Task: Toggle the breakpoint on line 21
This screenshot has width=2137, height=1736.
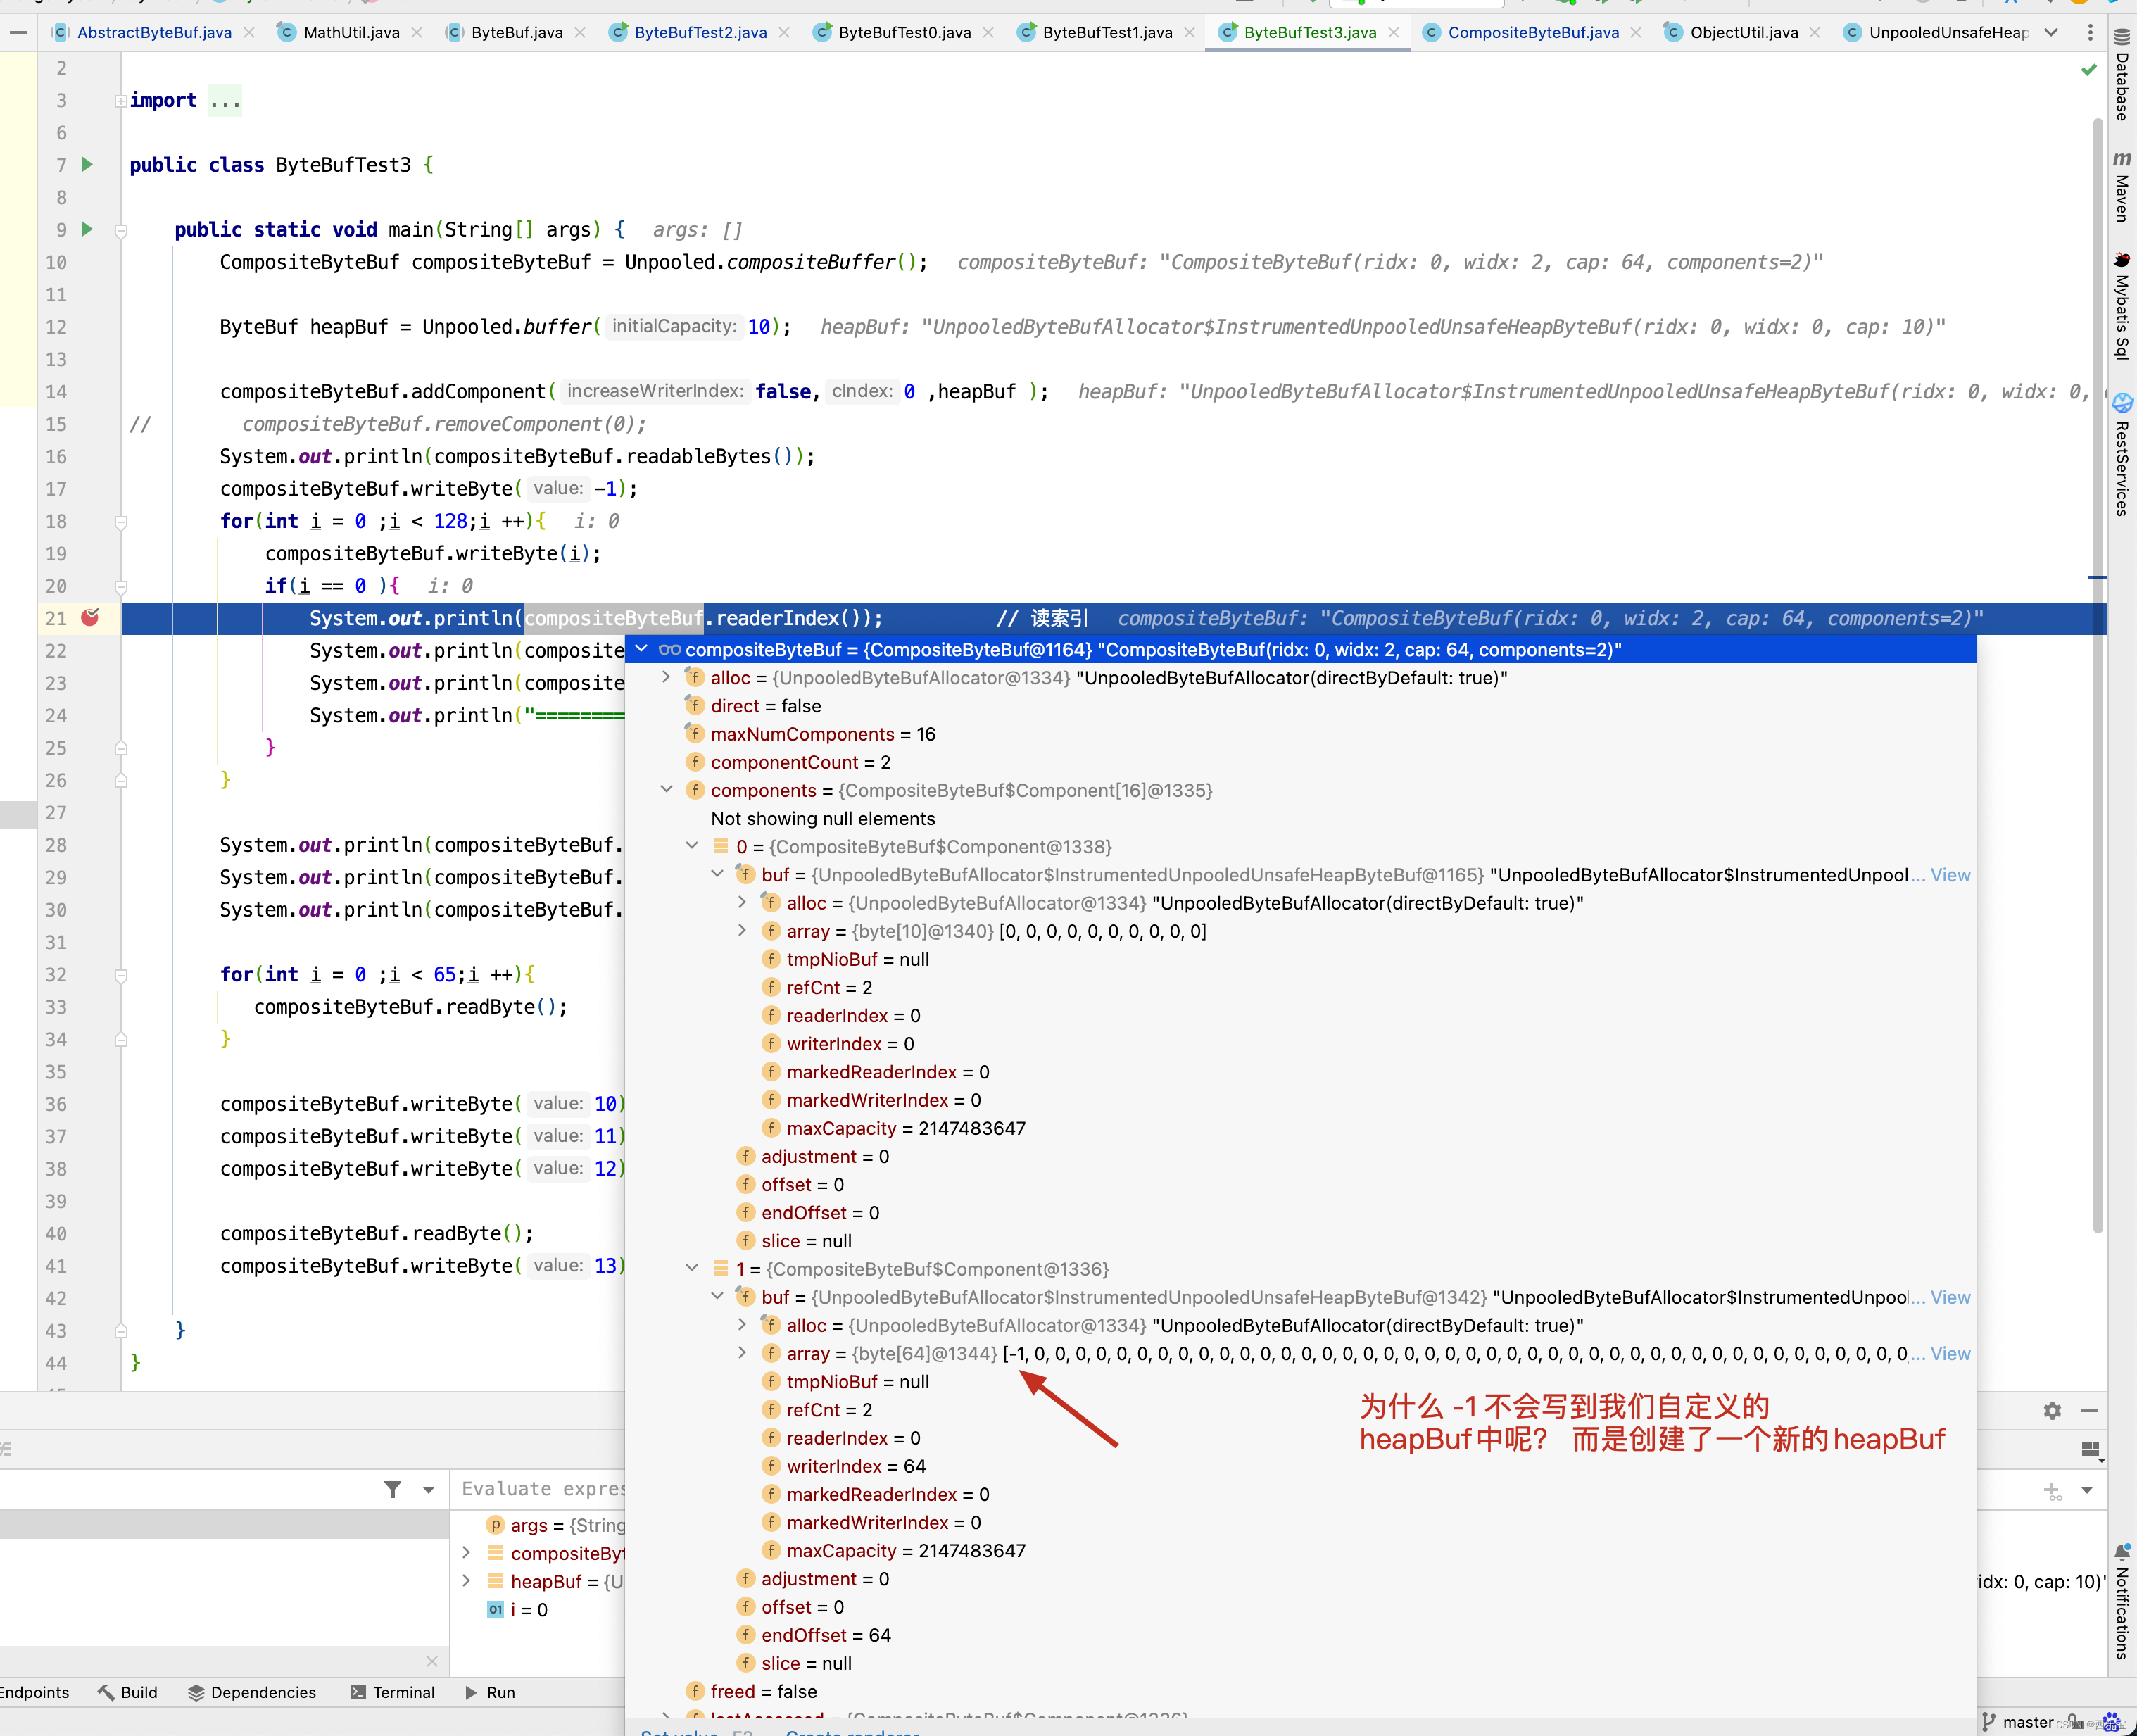Action: tap(90, 617)
